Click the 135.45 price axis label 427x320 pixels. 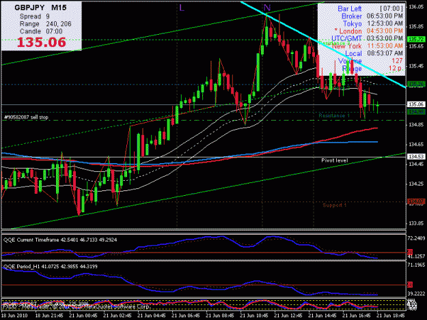pyautogui.click(x=416, y=66)
